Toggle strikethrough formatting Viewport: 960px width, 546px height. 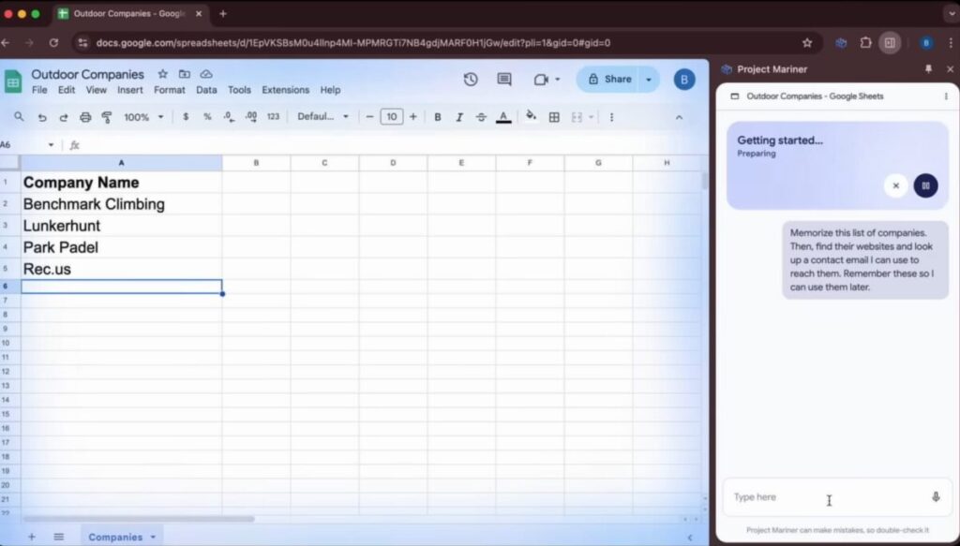click(x=481, y=117)
